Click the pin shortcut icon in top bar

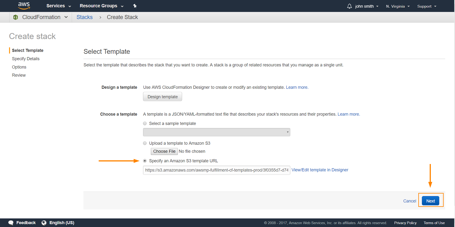click(x=135, y=6)
